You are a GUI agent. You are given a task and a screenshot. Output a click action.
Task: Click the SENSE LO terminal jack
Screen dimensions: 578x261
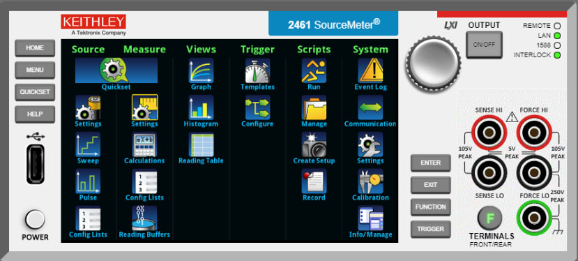pos(490,172)
